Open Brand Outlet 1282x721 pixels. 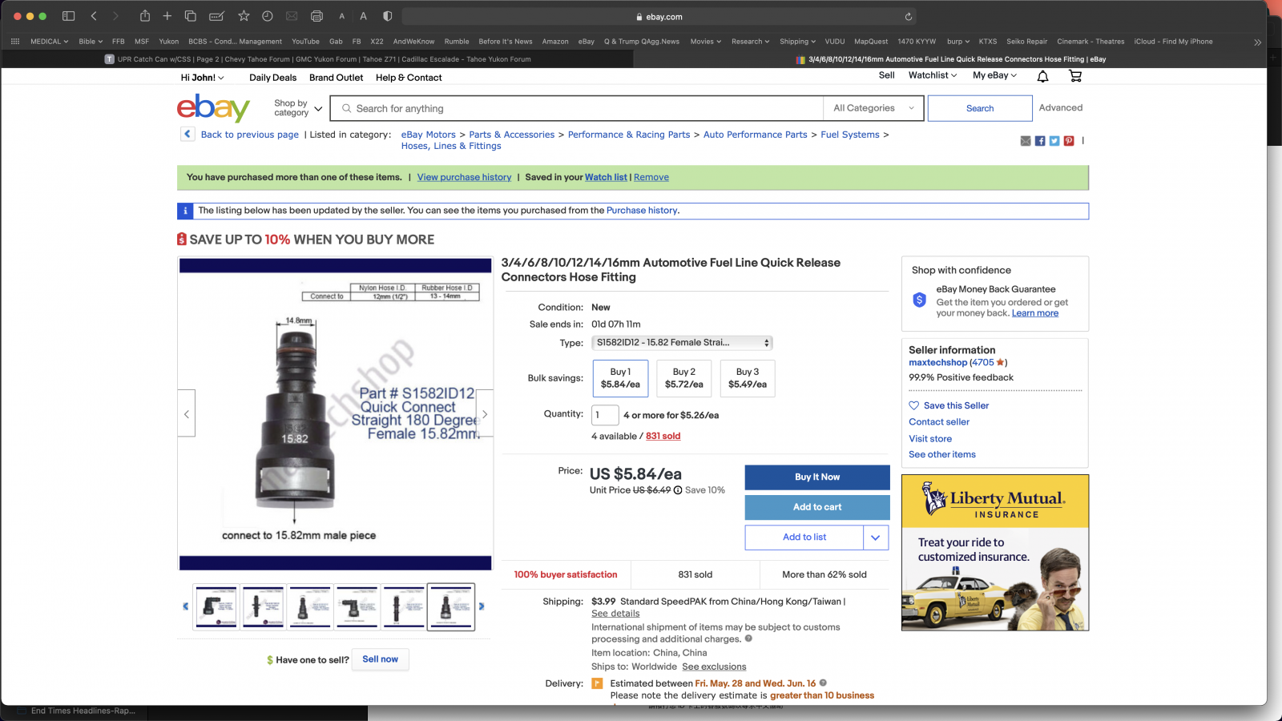[x=336, y=78]
